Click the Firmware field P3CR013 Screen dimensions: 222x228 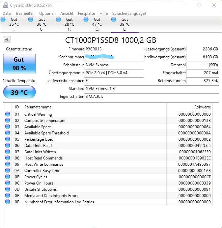point(114,49)
